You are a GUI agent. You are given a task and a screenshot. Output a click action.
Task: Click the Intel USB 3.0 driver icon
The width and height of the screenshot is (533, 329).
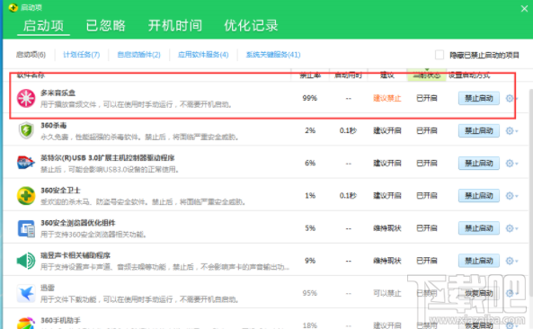26,163
